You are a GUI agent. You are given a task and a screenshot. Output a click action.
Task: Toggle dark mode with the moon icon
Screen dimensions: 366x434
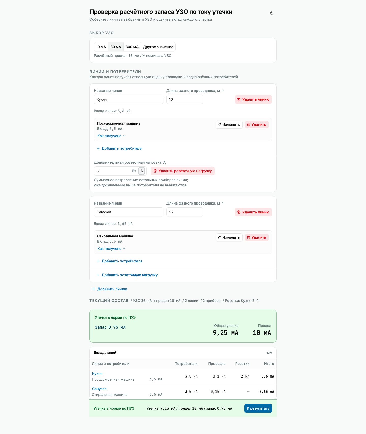point(272,13)
